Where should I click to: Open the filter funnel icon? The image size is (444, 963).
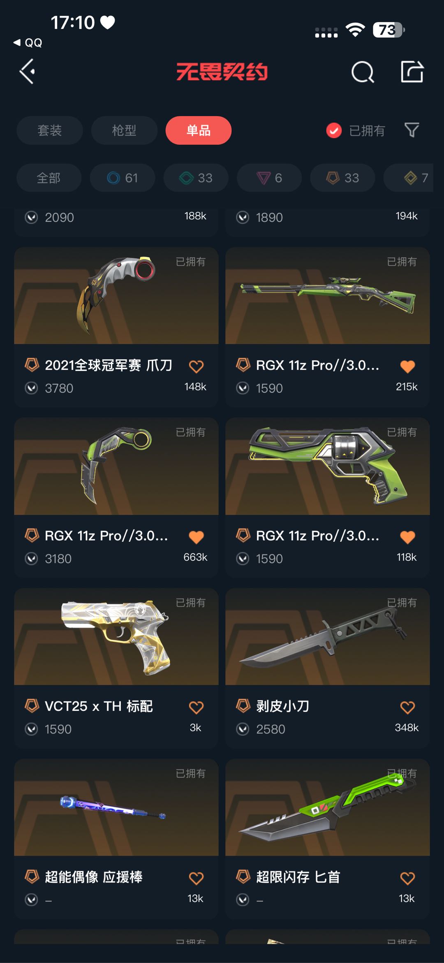pos(412,130)
